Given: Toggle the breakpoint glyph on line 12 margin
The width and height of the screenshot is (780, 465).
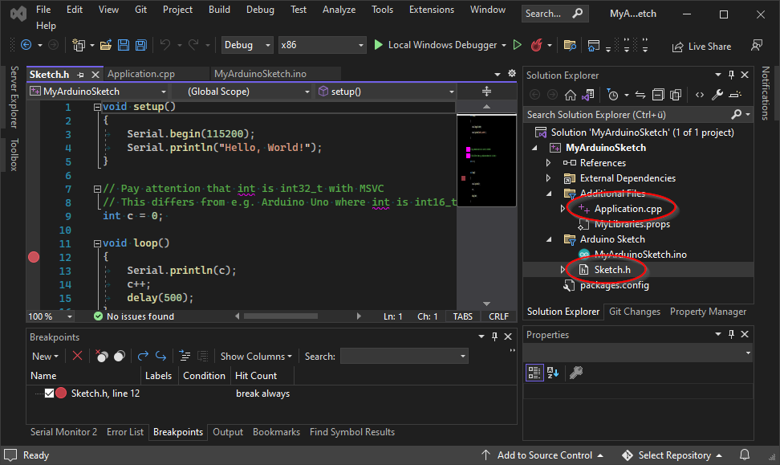Looking at the screenshot, I should 34,257.
